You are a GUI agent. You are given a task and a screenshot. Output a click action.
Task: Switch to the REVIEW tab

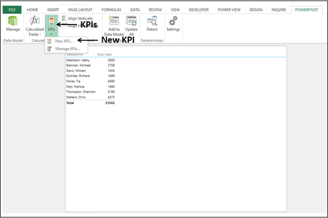155,10
